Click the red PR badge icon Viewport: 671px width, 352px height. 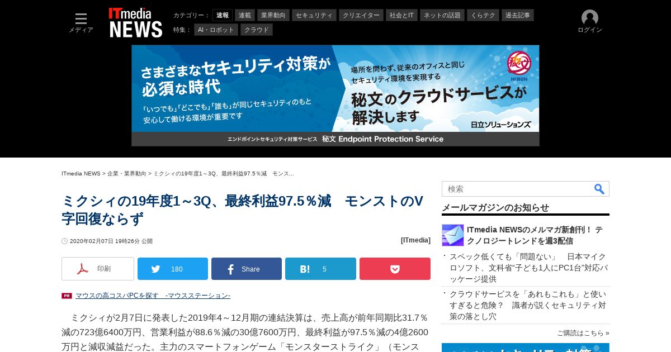click(67, 296)
